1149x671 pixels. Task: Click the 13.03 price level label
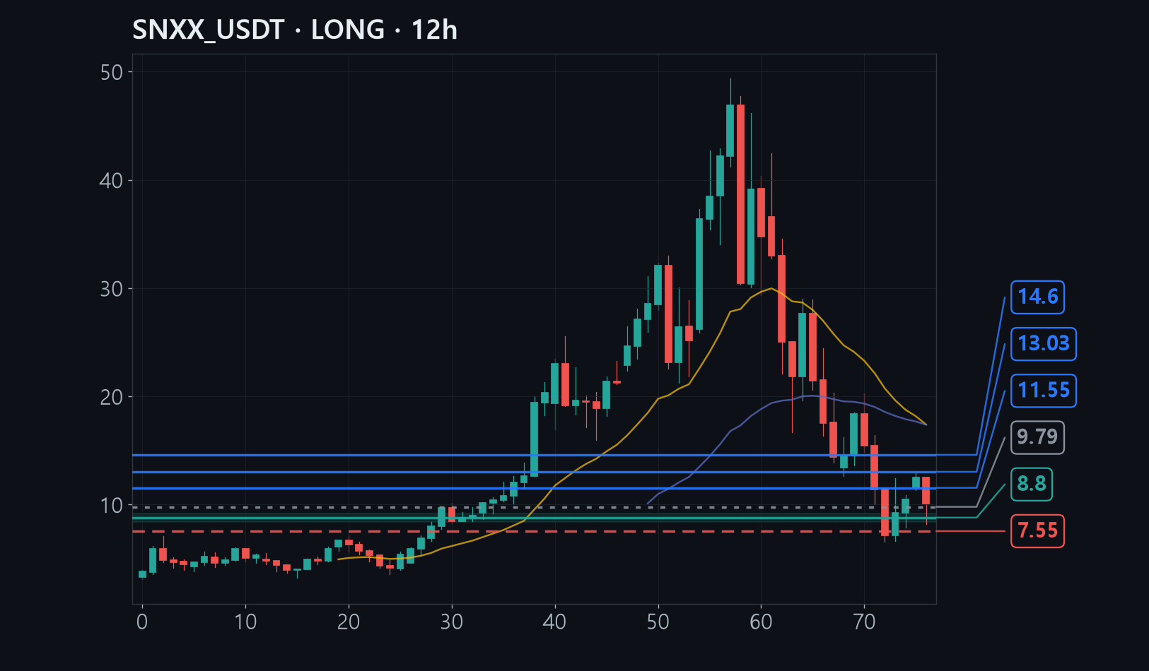pyautogui.click(x=1043, y=343)
